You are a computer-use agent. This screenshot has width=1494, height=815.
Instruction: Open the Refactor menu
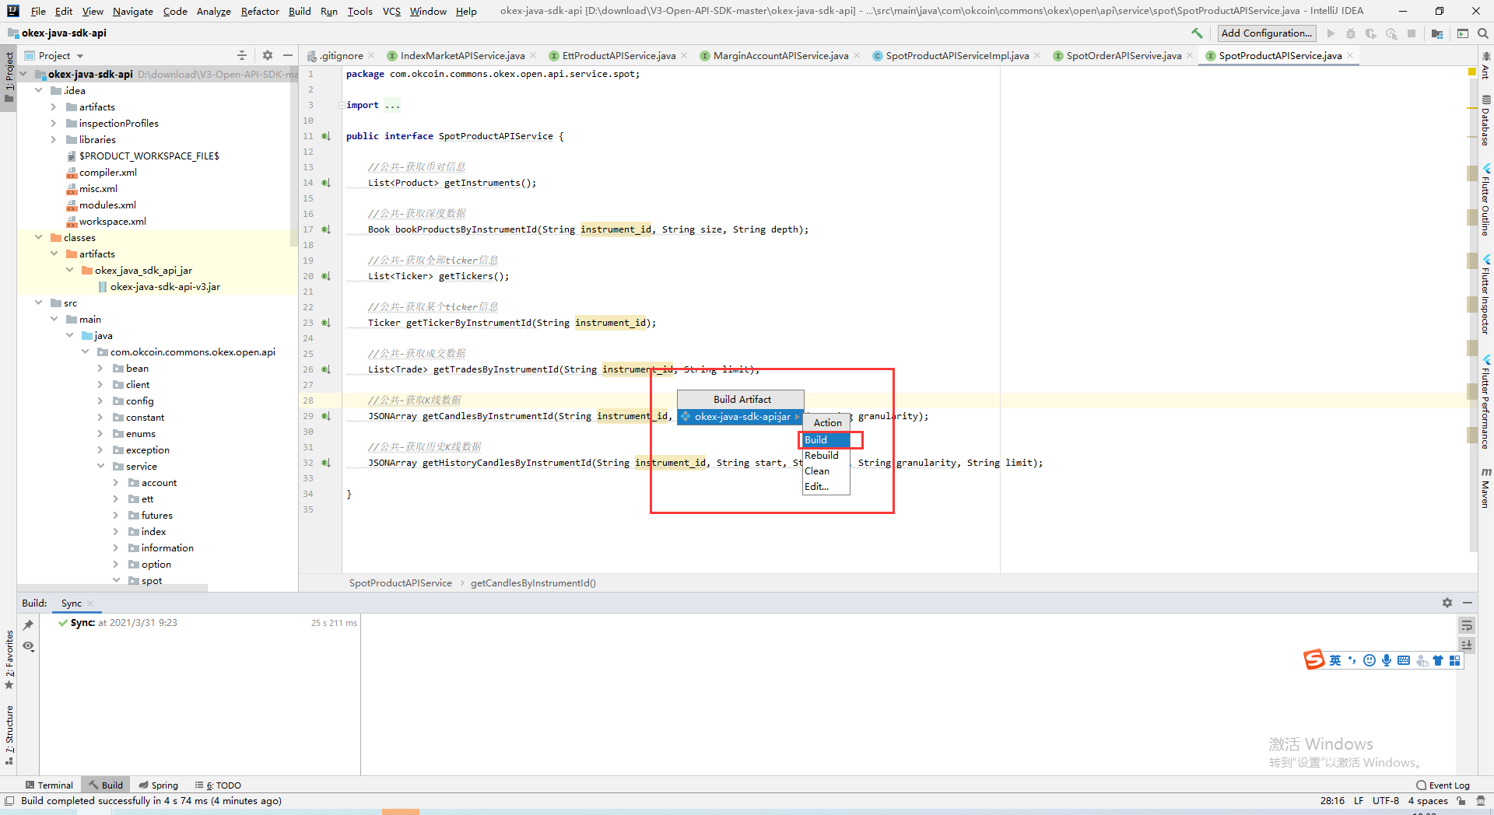pos(260,11)
